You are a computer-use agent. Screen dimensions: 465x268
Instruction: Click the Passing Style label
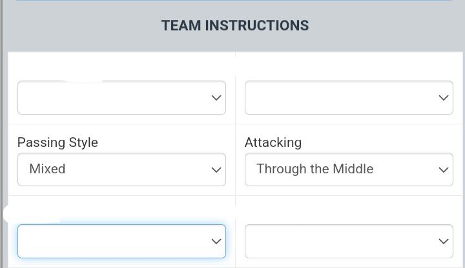(57, 142)
